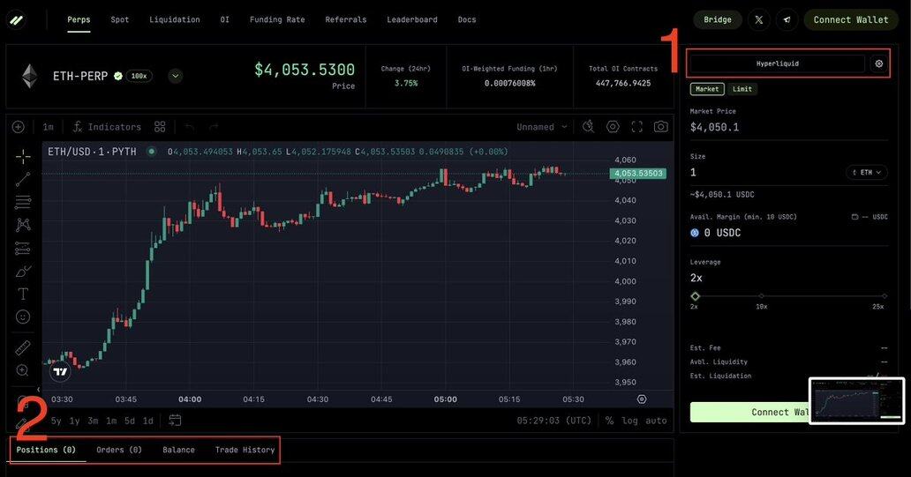911x477 pixels.
Task: Click the Connect Wallet button in header
Action: pyautogui.click(x=851, y=19)
